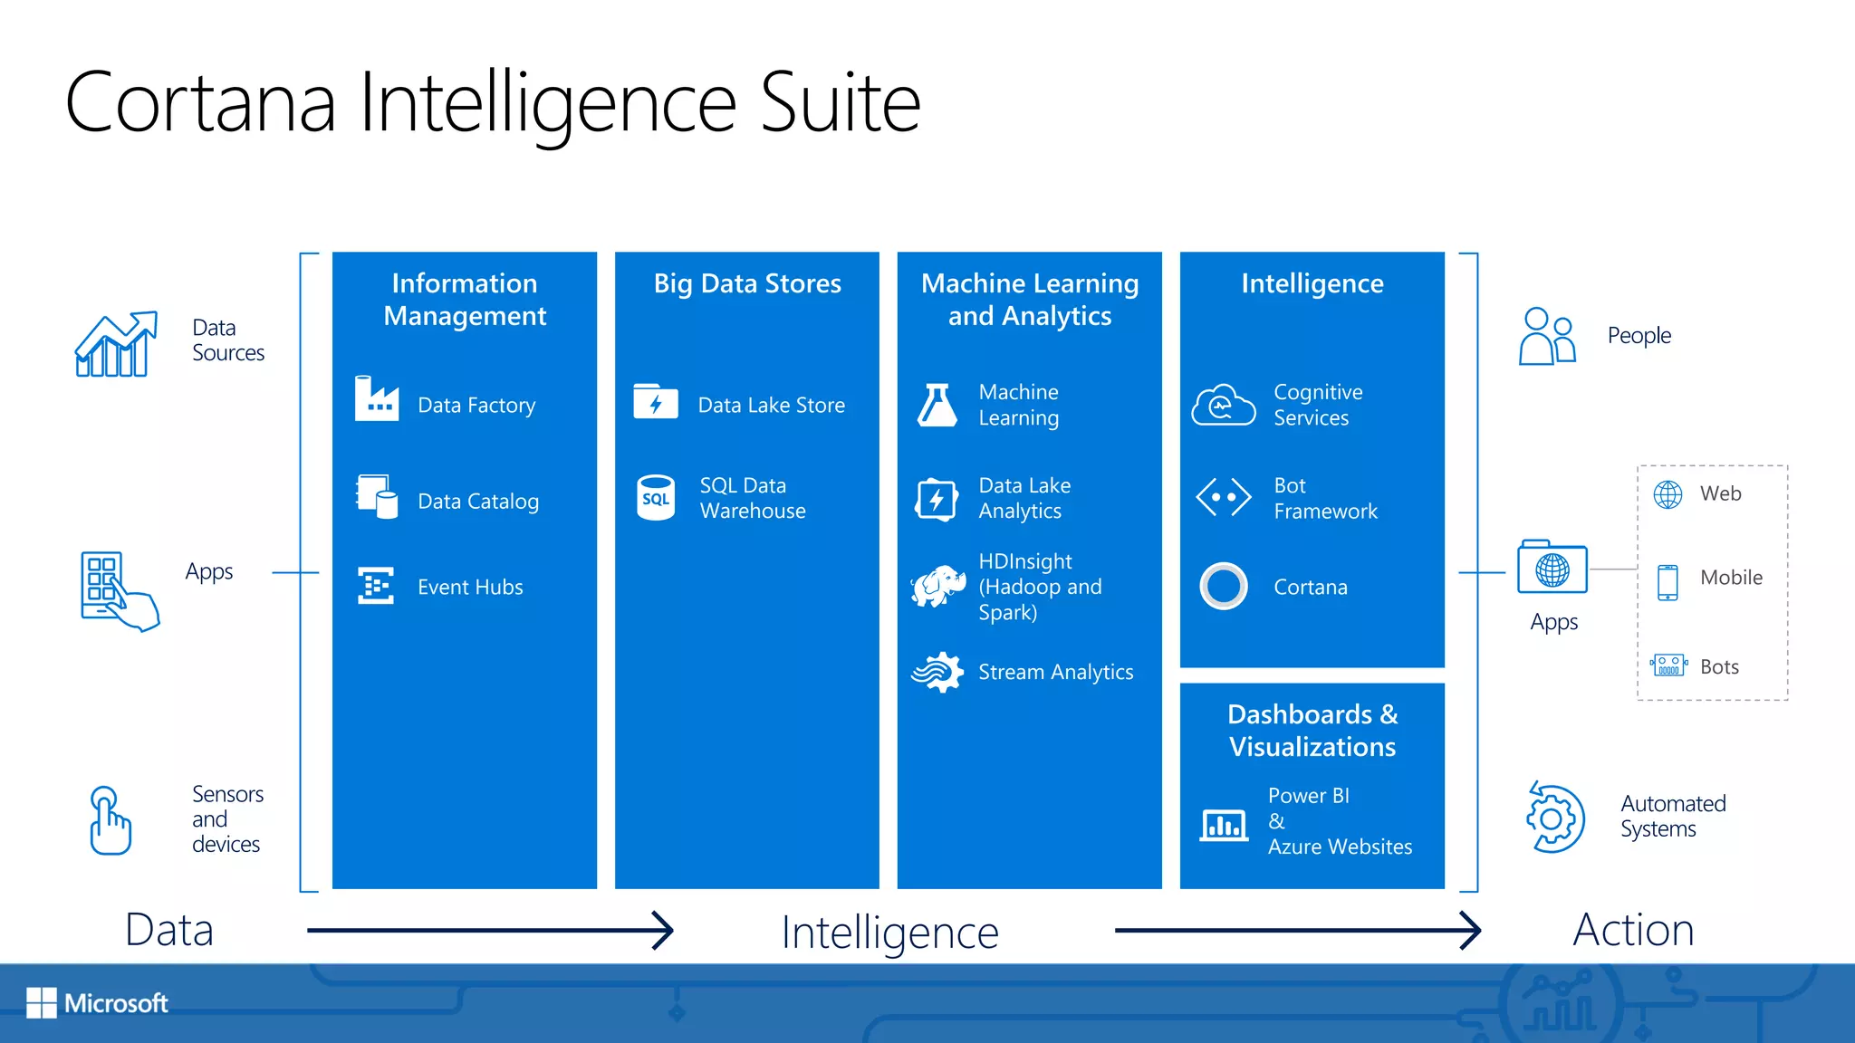Click the 'People' label
The height and width of the screenshot is (1043, 1855).
[1639, 336]
